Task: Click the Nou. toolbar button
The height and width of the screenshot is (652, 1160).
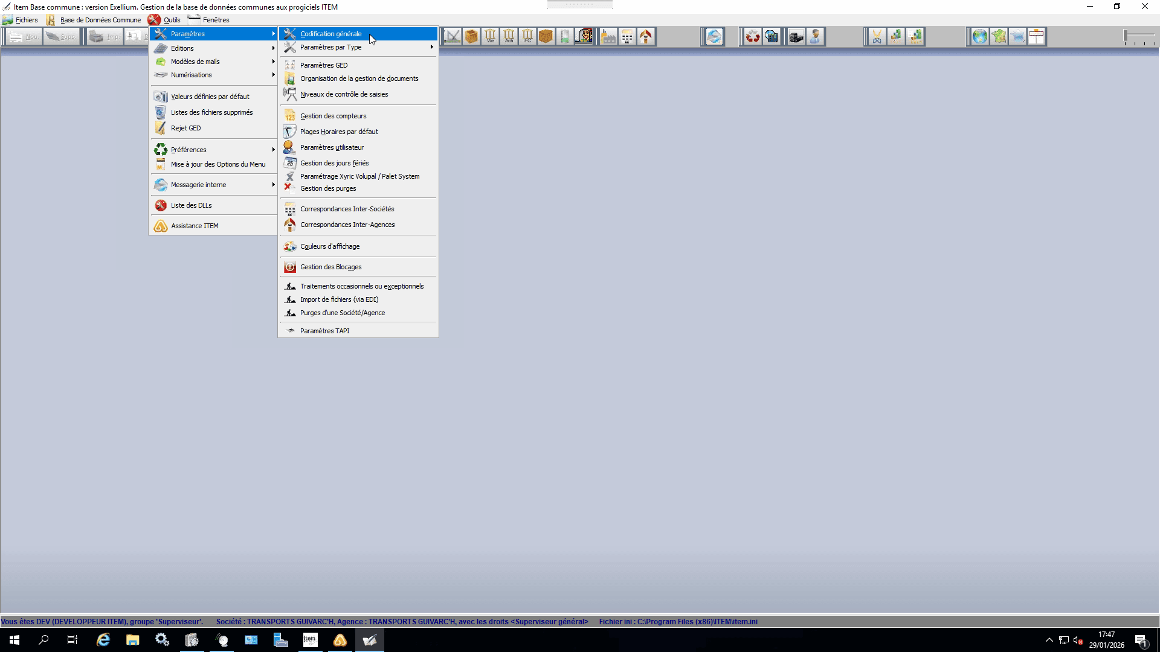Action: coord(24,37)
